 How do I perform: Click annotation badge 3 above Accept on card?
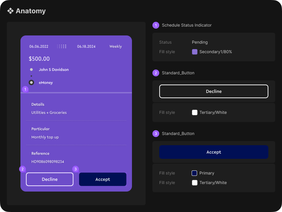tap(76, 169)
